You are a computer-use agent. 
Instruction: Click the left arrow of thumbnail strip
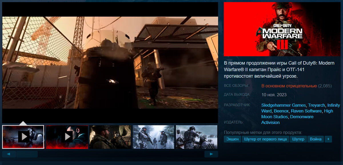9,154
